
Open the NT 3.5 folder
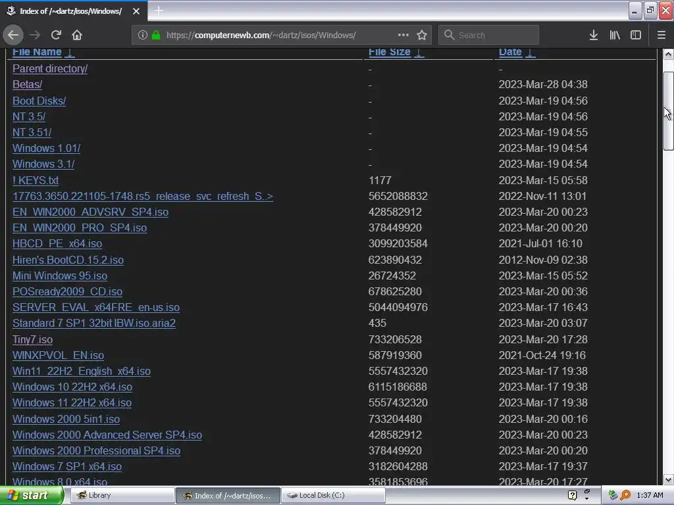(29, 117)
